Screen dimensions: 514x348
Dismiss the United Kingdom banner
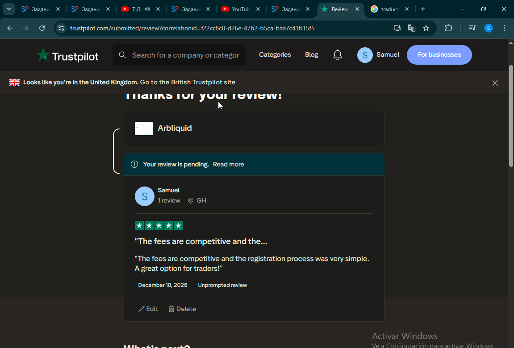pos(495,83)
